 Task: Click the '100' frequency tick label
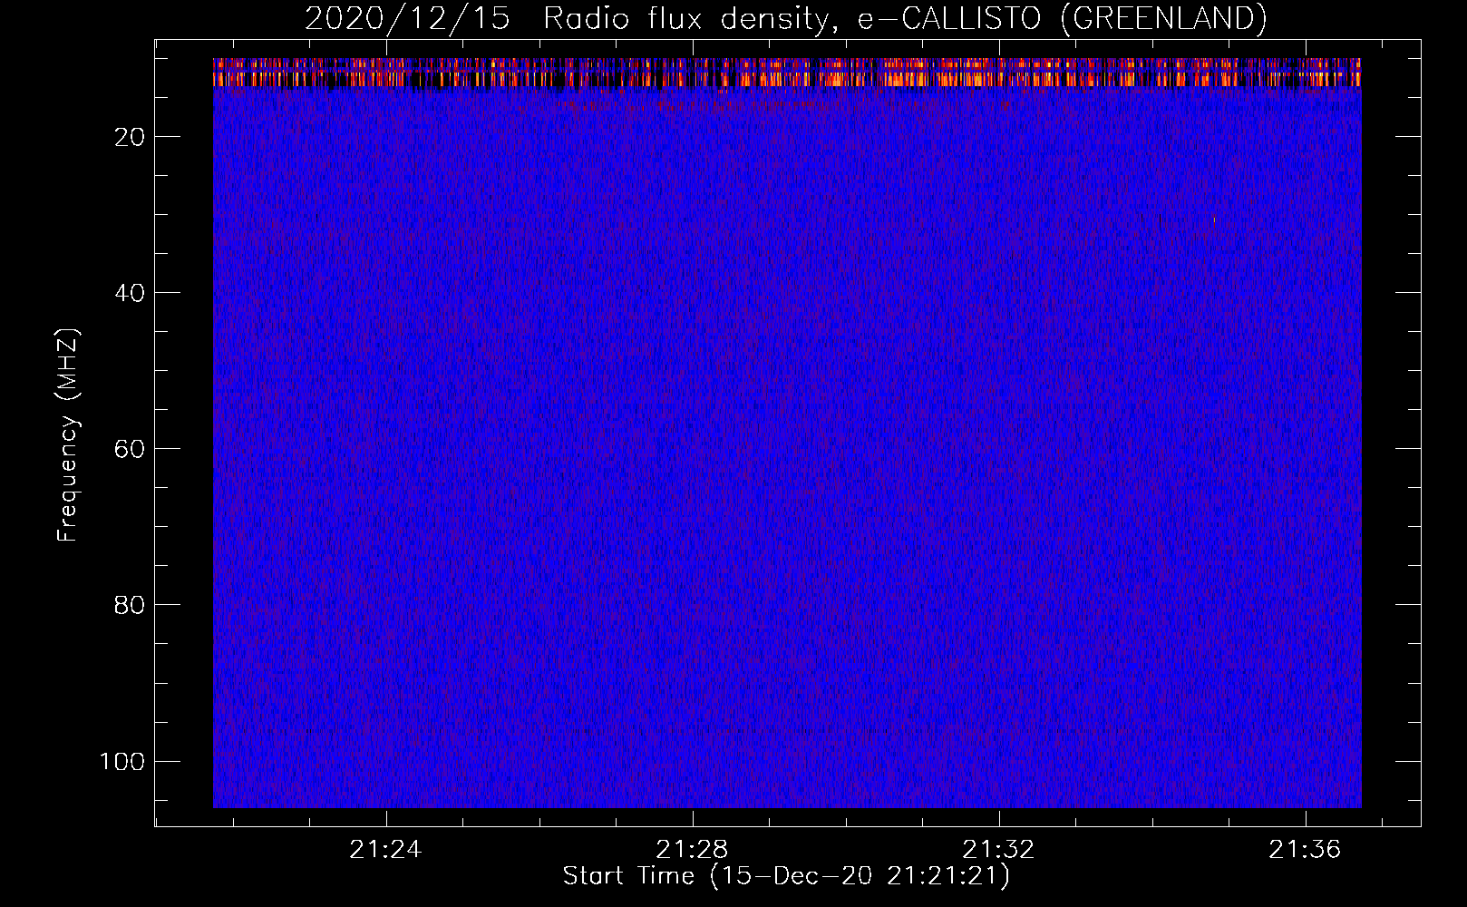122,761
